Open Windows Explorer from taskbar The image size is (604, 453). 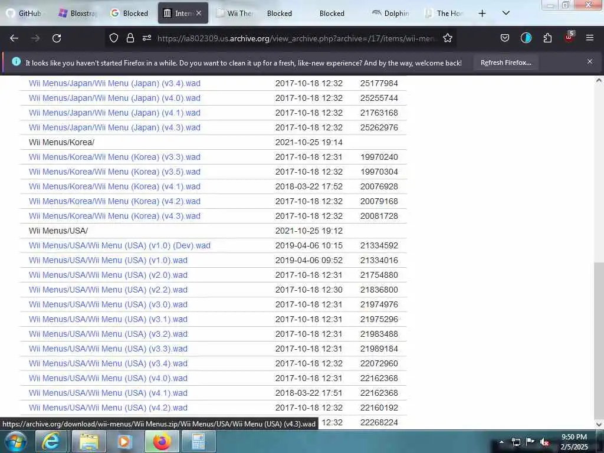(88, 441)
